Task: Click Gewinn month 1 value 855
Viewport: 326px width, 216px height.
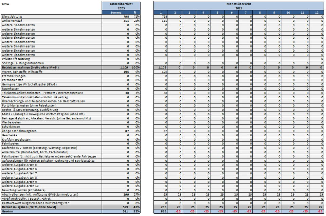Action: click(x=164, y=212)
